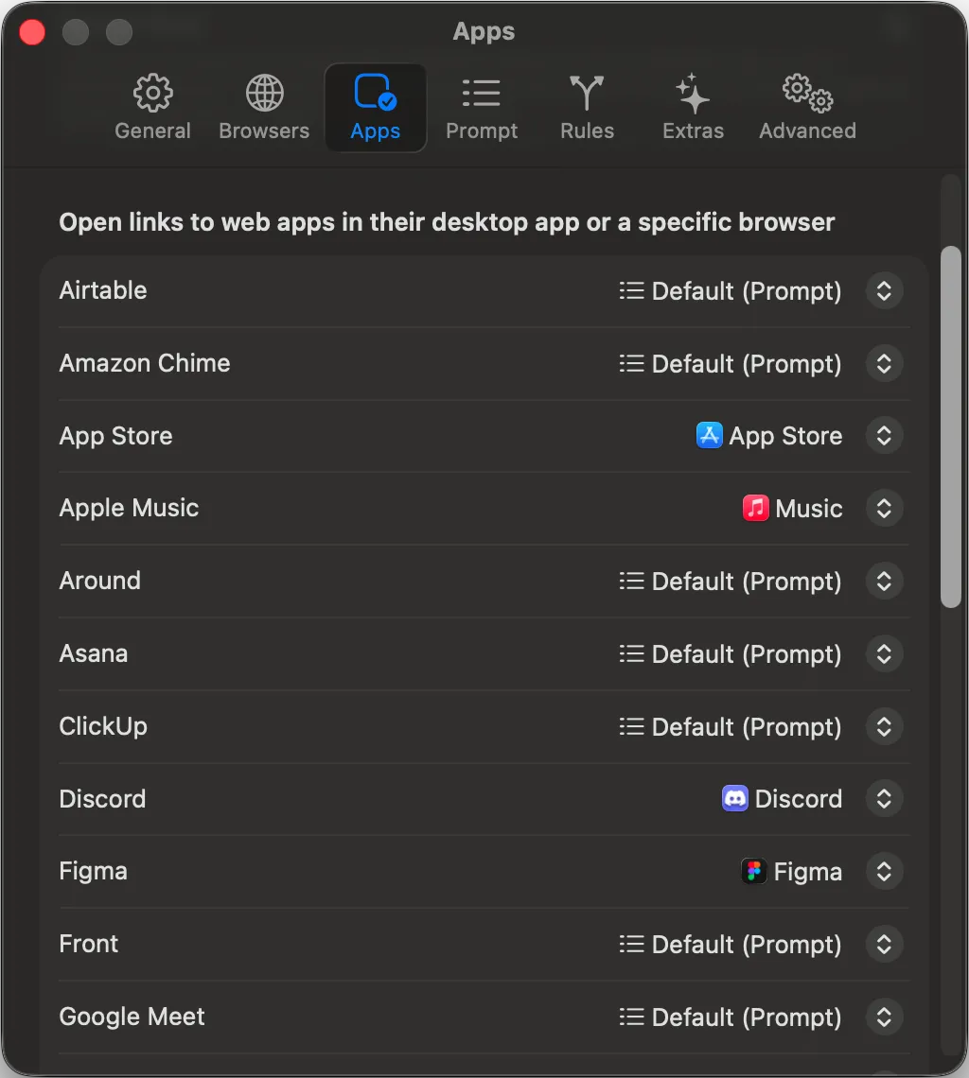The width and height of the screenshot is (969, 1078).
Task: Expand the Asana dropdown arrows
Action: coord(885,653)
